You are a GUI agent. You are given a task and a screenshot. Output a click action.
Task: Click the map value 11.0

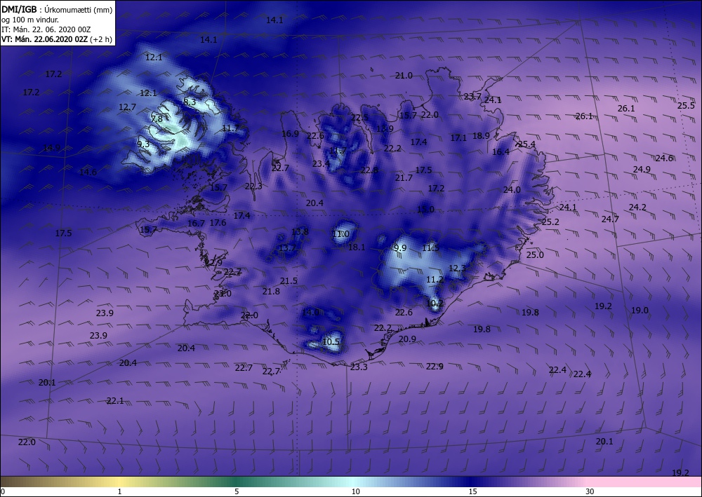[340, 234]
